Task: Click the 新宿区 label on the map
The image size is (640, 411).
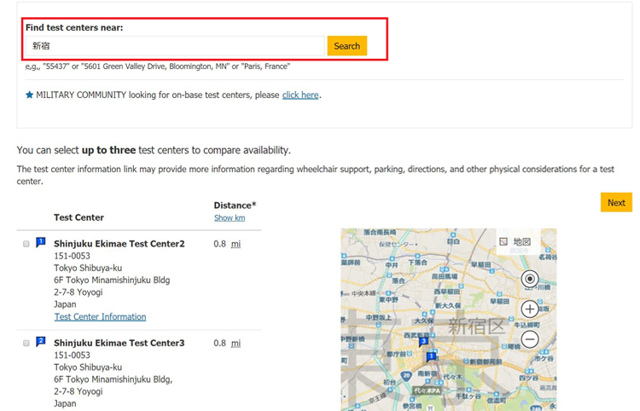Action: (x=477, y=327)
